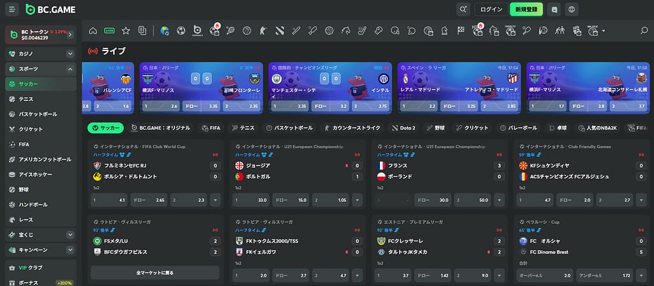Select the BC.GAME：オリジナル category chip
The image size is (654, 286).
pos(160,128)
